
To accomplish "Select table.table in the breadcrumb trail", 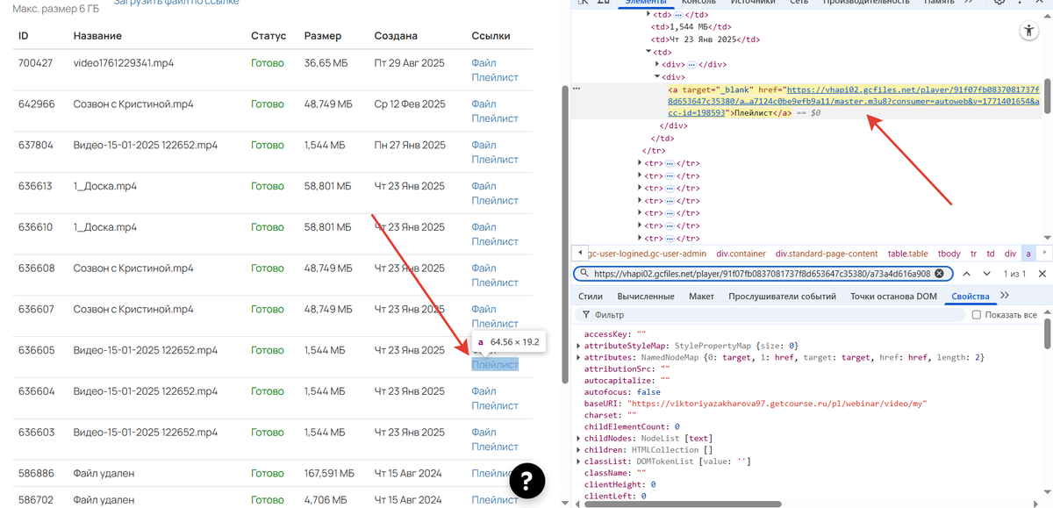I will point(907,253).
